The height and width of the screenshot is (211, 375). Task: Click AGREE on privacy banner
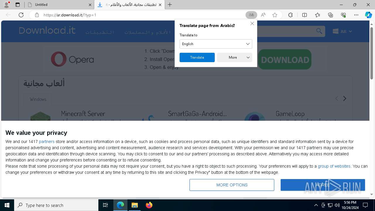click(323, 185)
